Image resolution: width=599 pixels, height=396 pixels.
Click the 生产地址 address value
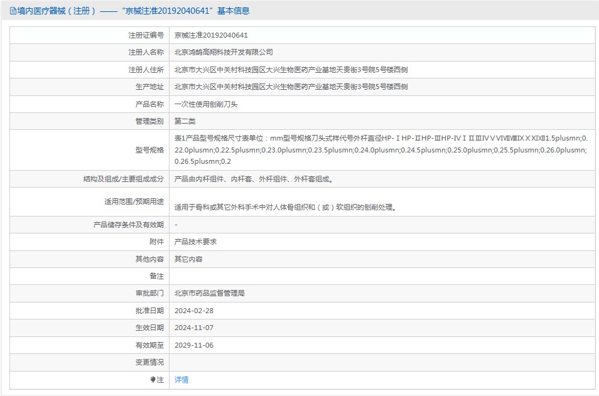click(x=291, y=87)
